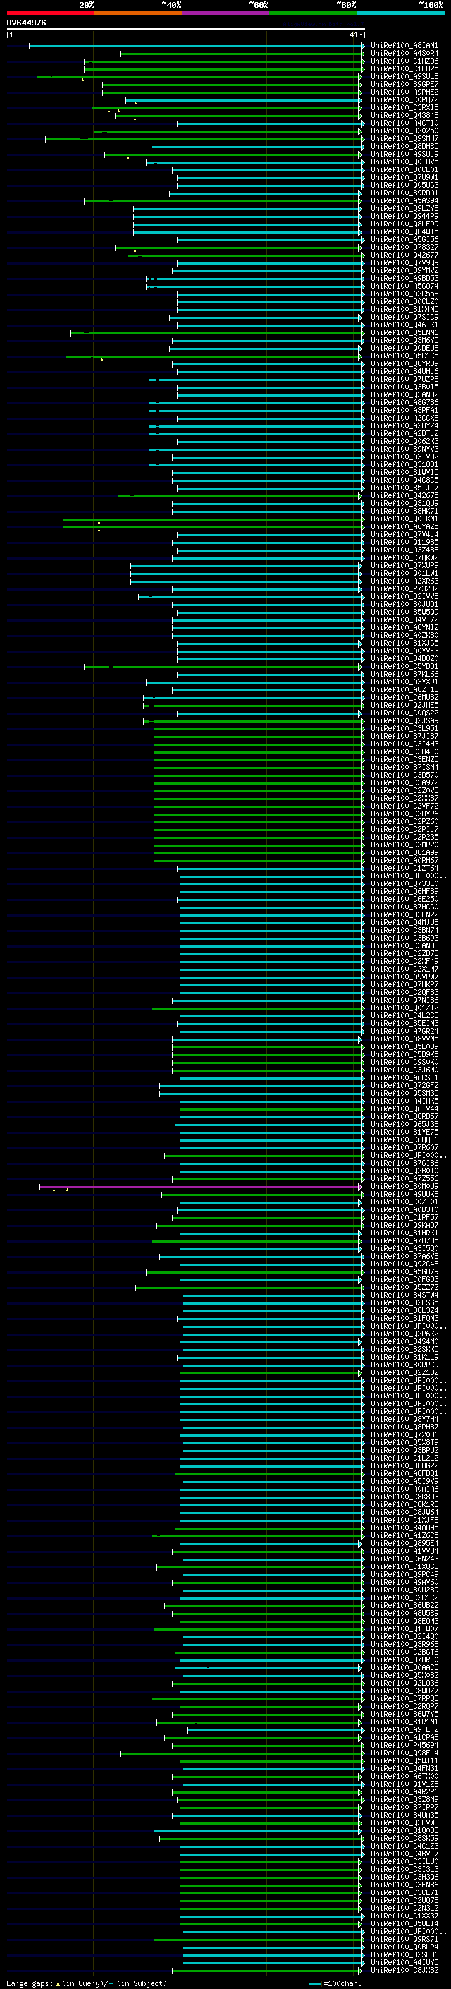Open hit UniRef100_A4S0R4
This screenshot has width=451, height=1989.
click(404, 54)
